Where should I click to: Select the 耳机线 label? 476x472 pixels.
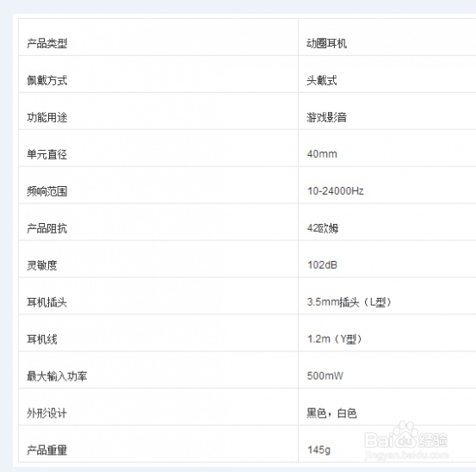[42, 339]
